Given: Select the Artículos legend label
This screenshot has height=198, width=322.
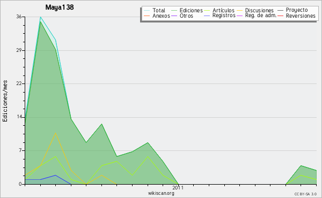Looking at the screenshot, I should click(x=223, y=10).
